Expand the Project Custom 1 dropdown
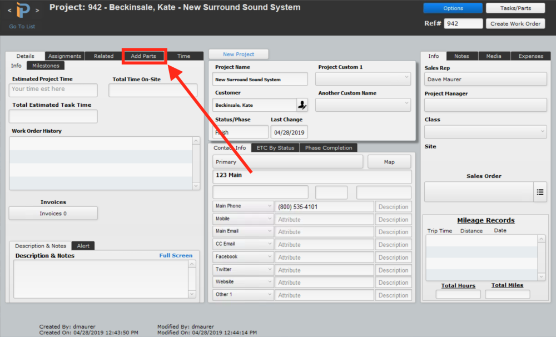This screenshot has height=337, width=556. click(363, 79)
